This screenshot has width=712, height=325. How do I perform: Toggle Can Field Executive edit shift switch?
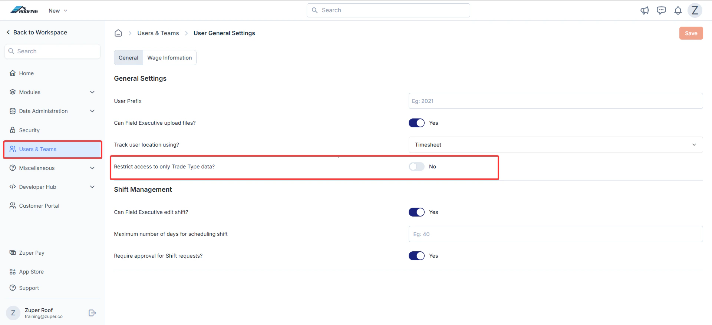(416, 212)
